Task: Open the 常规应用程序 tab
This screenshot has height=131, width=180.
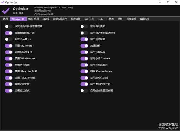Action: (x=60, y=19)
